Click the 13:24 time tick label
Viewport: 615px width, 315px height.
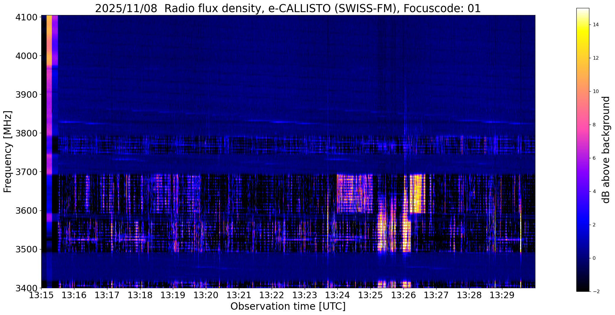tap(338, 295)
